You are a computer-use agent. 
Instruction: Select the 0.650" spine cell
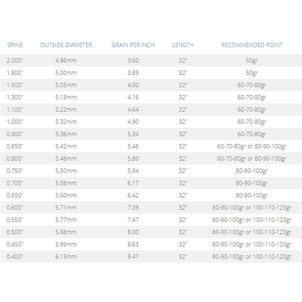point(15,195)
